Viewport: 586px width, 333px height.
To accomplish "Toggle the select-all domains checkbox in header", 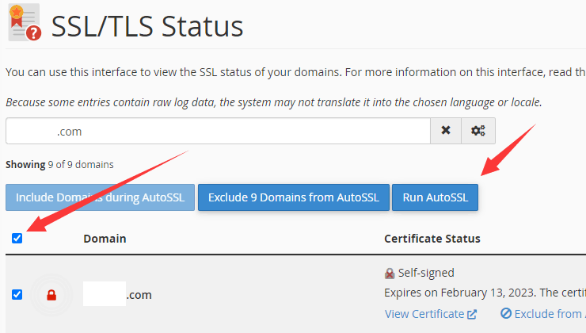I will click(17, 239).
